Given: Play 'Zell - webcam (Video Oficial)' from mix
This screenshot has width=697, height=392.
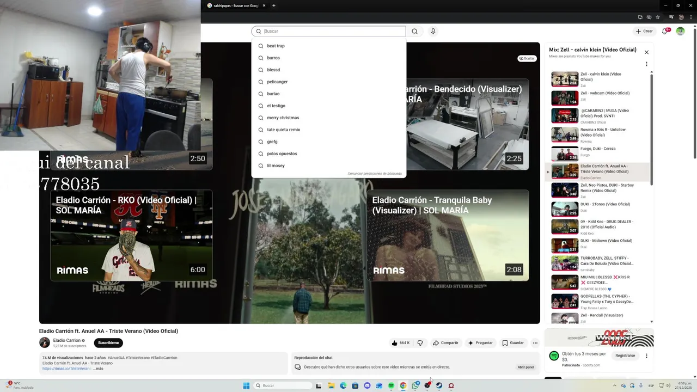Looking at the screenshot, I should [598, 97].
